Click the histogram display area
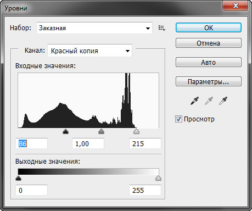The height and width of the screenshot is (211, 252). click(x=88, y=101)
